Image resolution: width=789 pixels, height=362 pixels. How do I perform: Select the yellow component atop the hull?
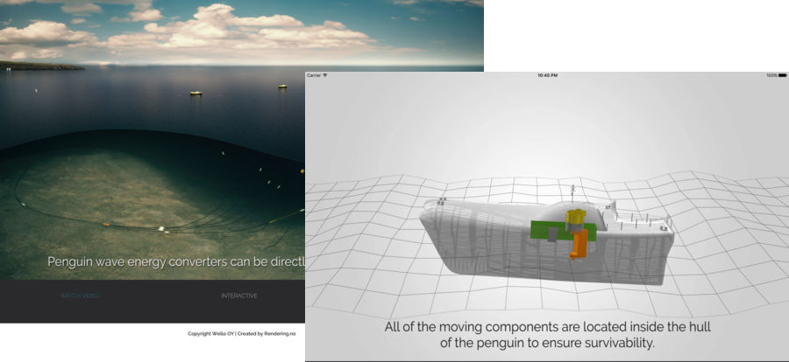576,215
